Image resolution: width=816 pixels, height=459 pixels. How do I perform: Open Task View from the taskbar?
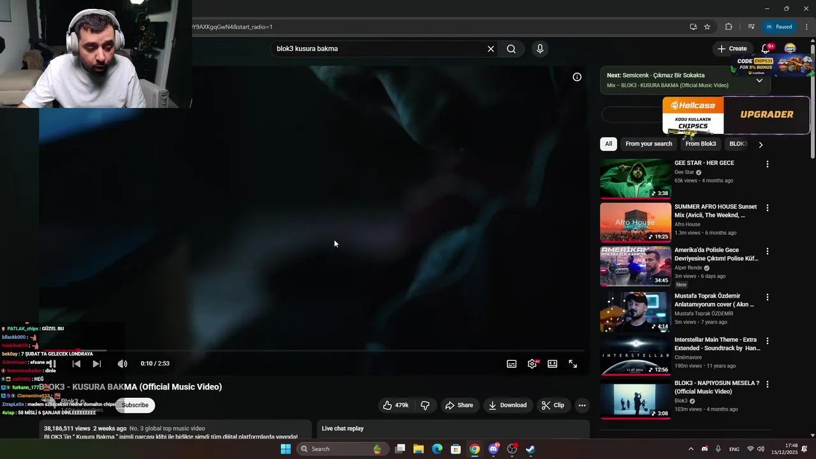coord(400,449)
